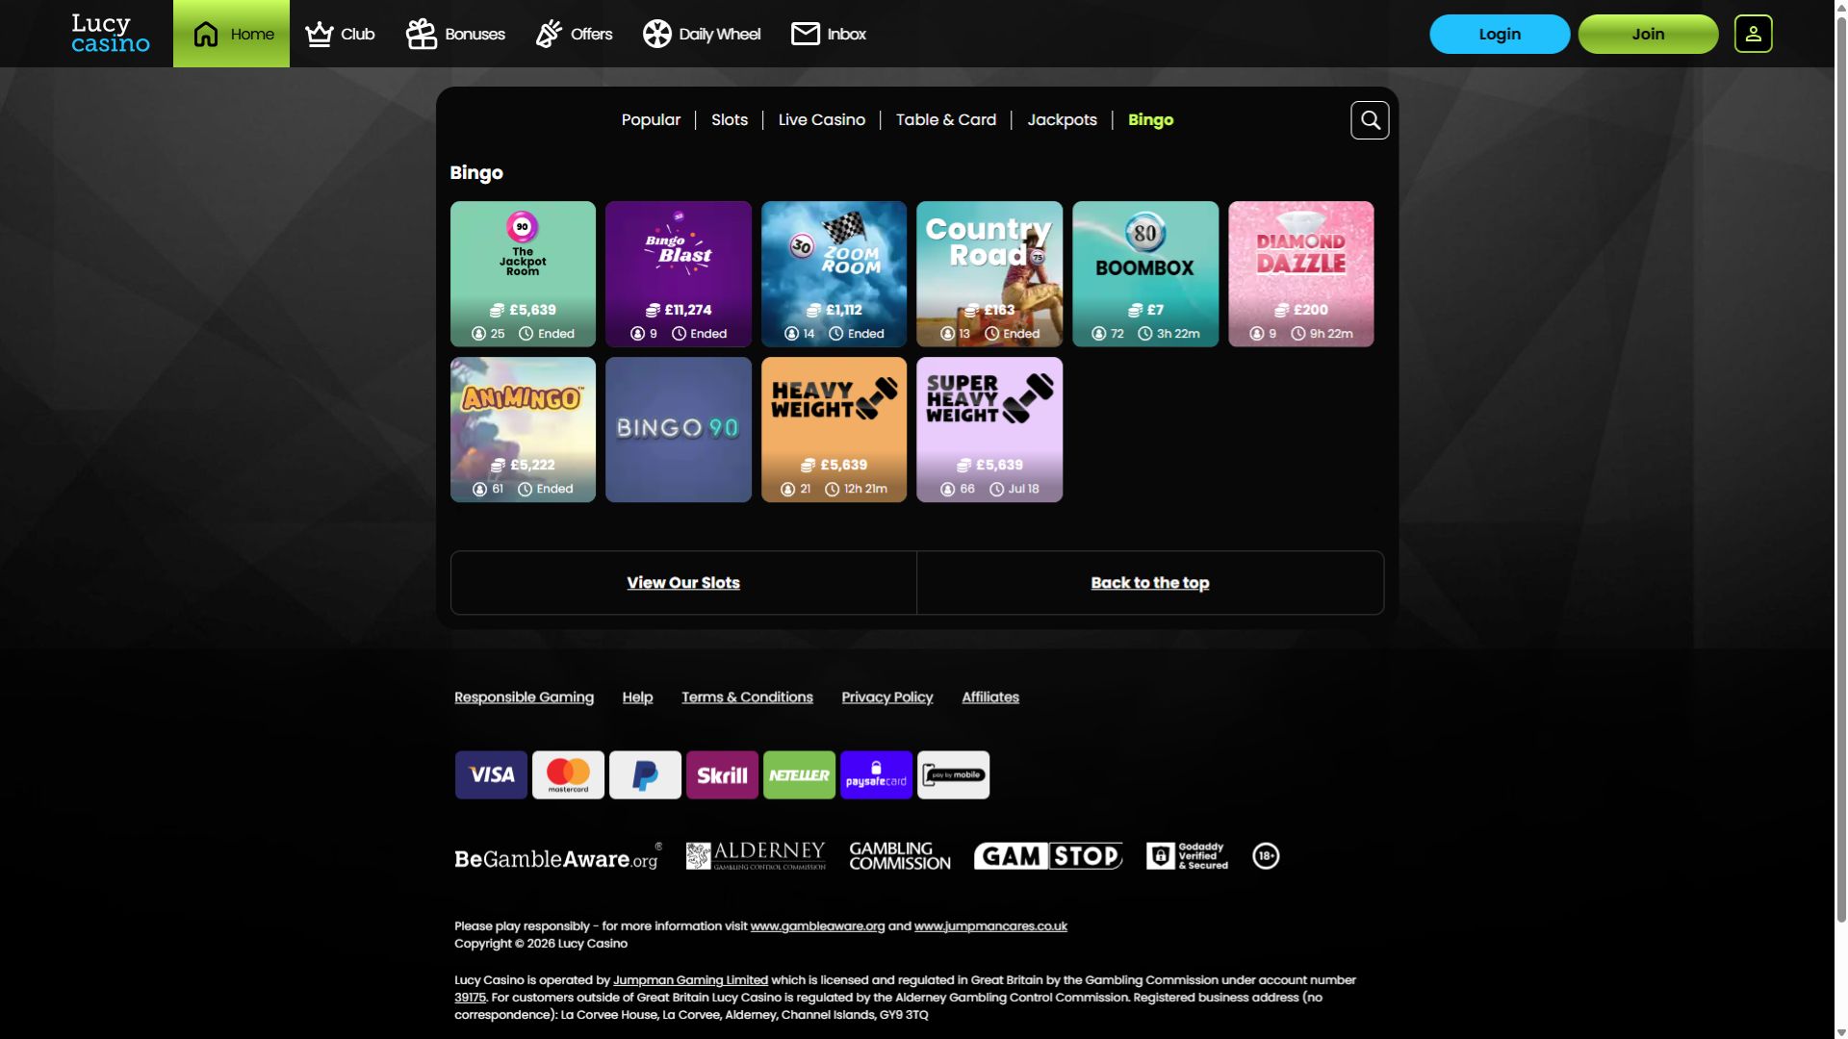Click the Alderney Gambling Control Commission logo

click(x=756, y=855)
